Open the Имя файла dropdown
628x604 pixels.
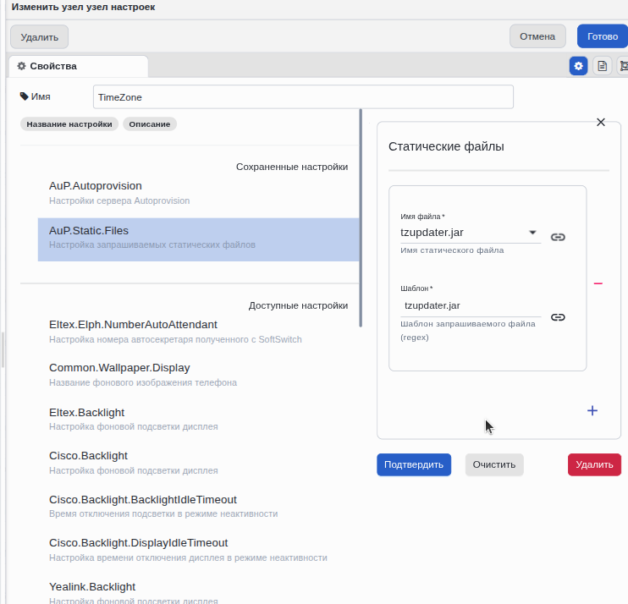pos(471,233)
